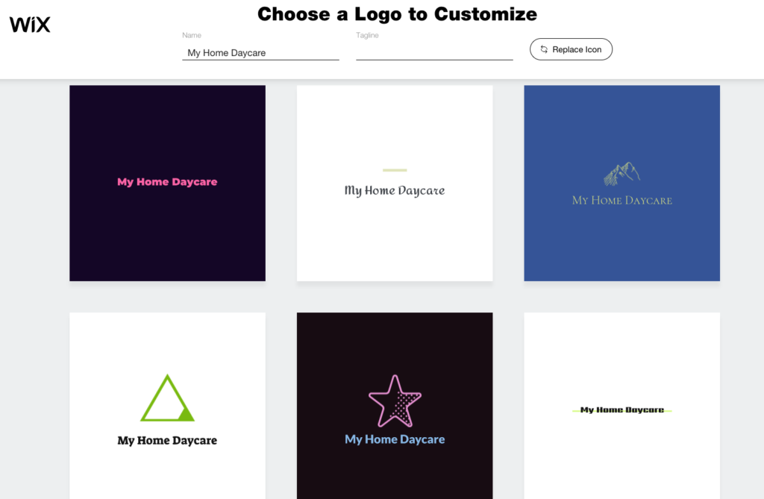Click the 'Choose a Logo to Customize' heading
Screen dimensions: 764x499
[397, 14]
